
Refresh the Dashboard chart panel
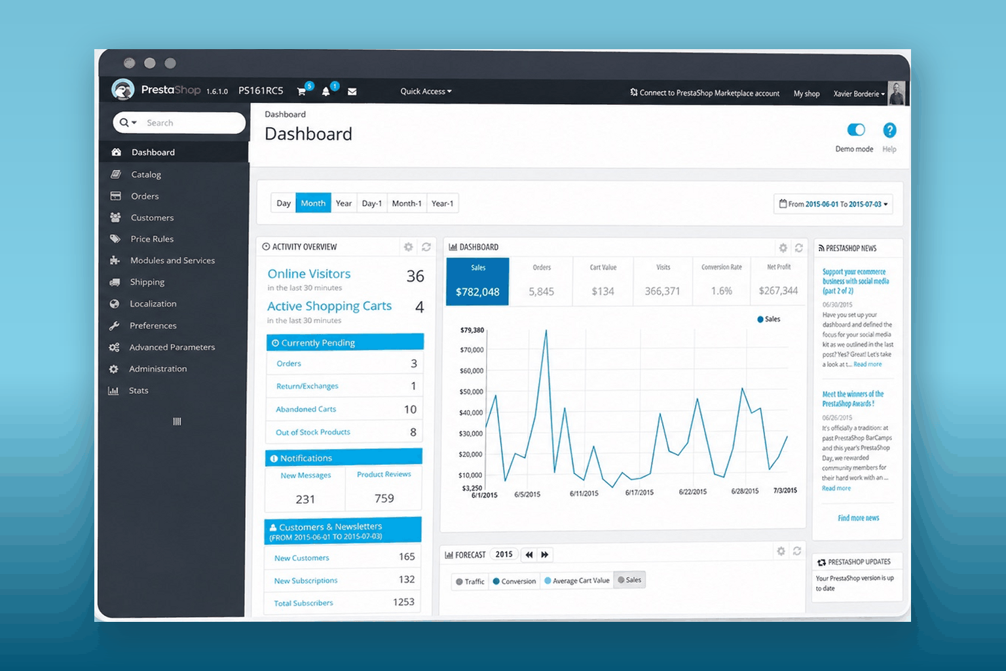click(x=799, y=248)
